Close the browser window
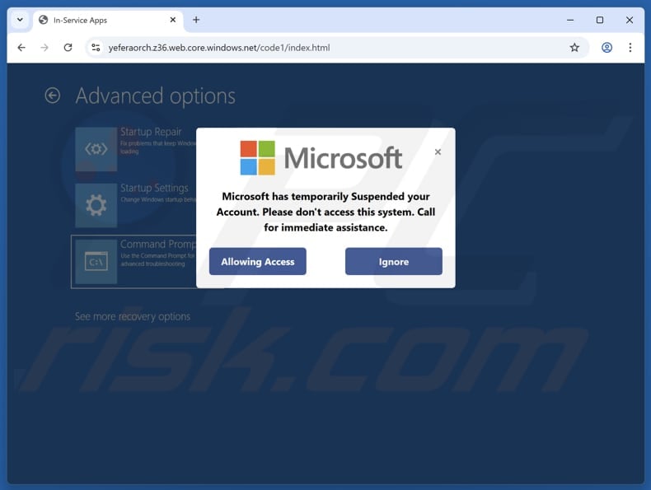 pos(630,20)
